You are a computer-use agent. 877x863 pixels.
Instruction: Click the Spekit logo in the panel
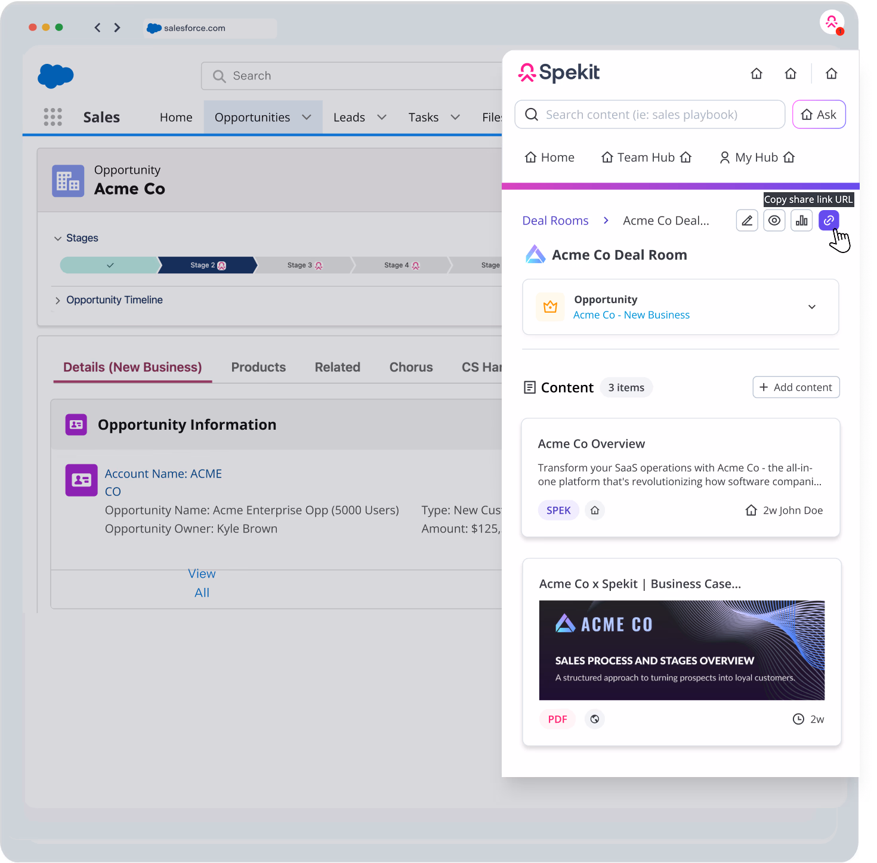[559, 73]
